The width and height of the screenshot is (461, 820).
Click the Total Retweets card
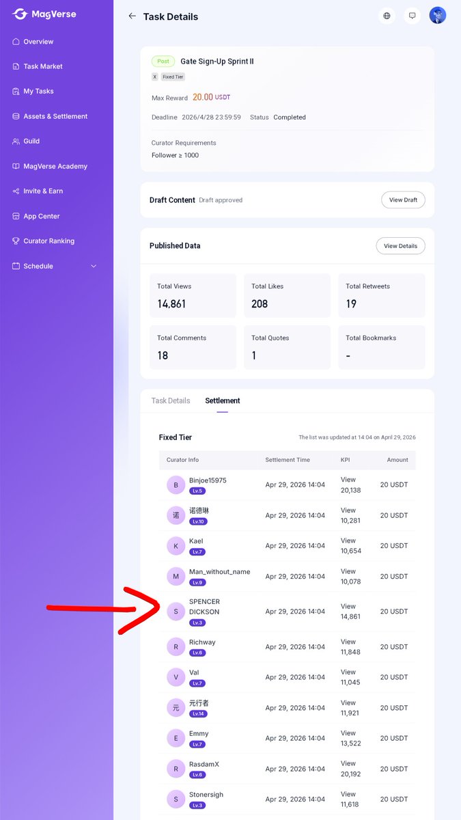point(382,296)
